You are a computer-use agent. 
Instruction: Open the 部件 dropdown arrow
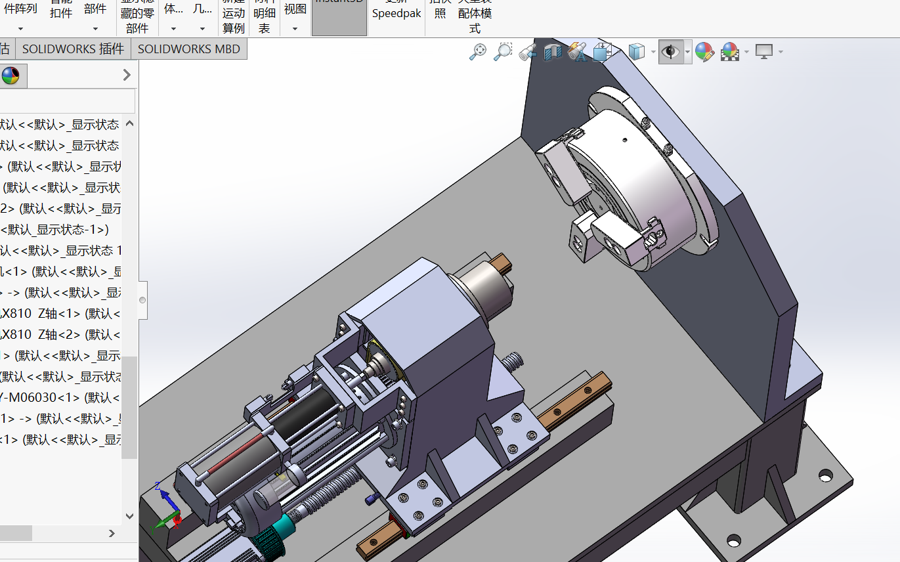click(95, 29)
